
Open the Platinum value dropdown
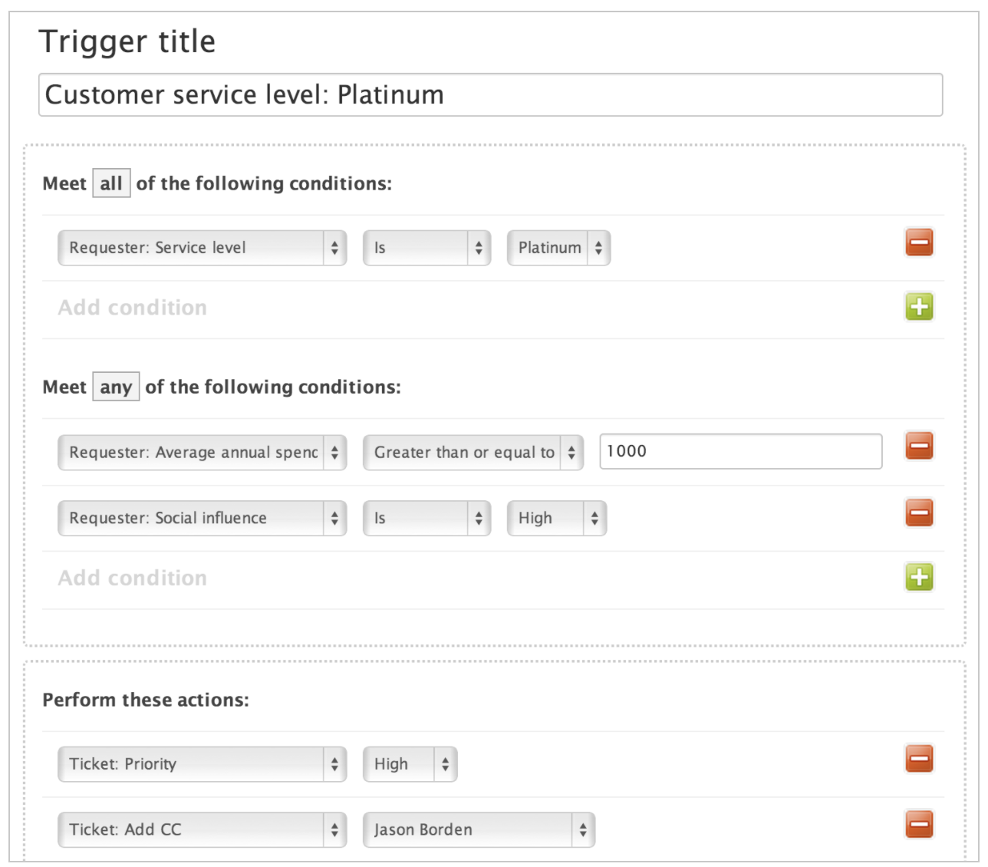click(558, 248)
